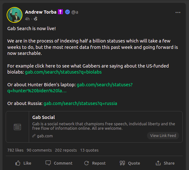The image size is (189, 170).
Task: Open the biolabs search link
Action: click(63, 72)
